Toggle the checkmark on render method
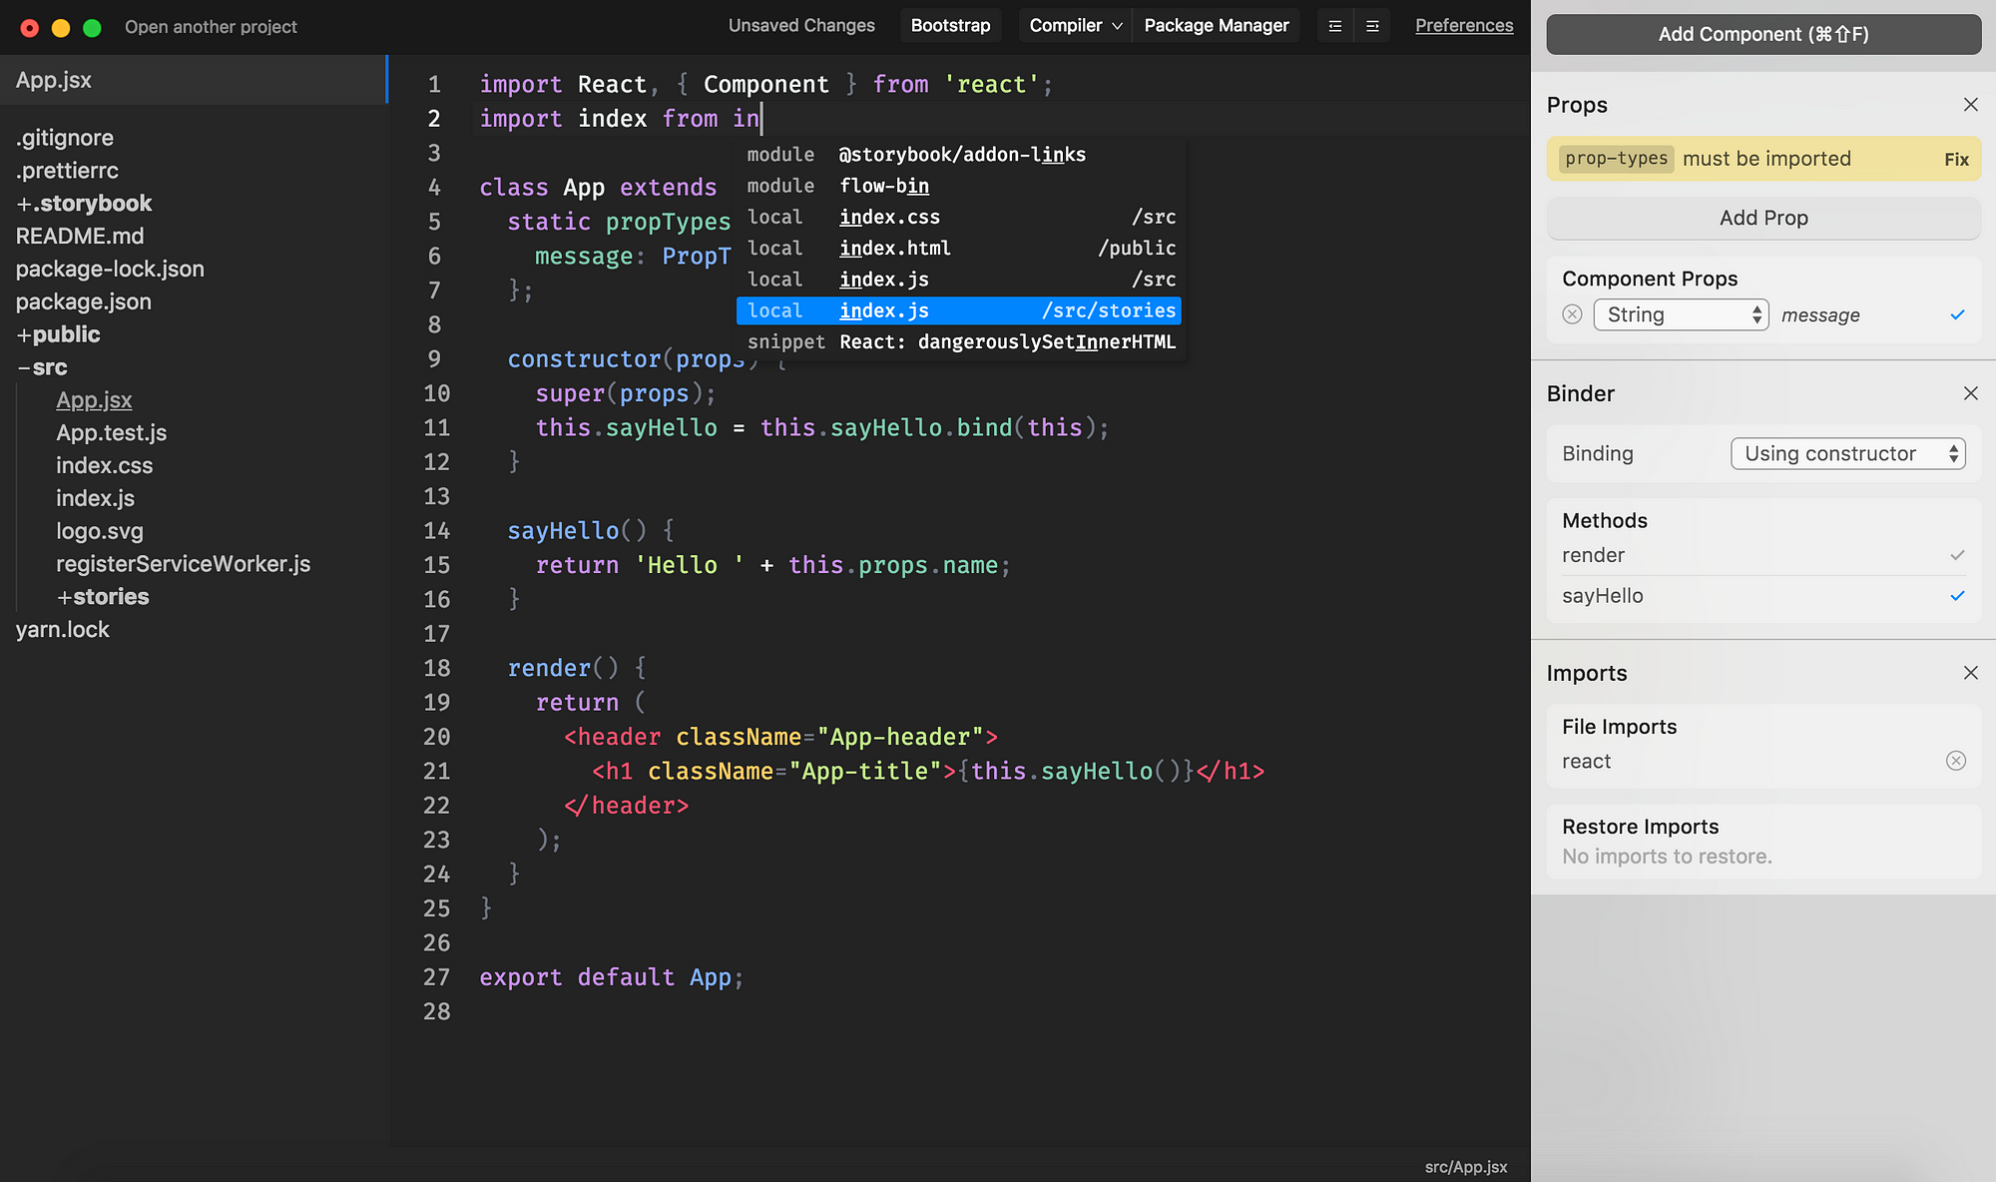The image size is (1996, 1182). (x=1957, y=554)
